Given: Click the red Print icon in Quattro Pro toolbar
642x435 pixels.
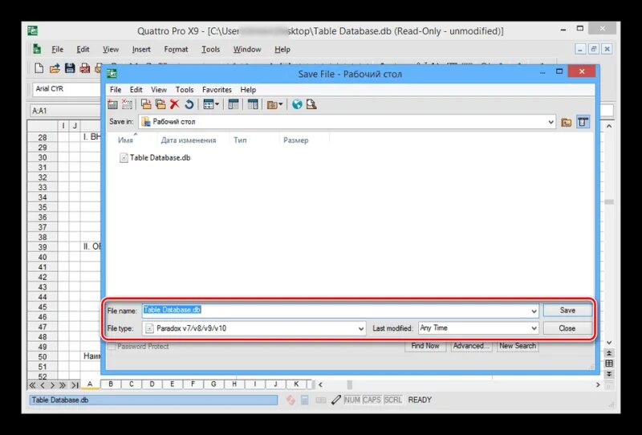Looking at the screenshot, I should coord(85,68).
